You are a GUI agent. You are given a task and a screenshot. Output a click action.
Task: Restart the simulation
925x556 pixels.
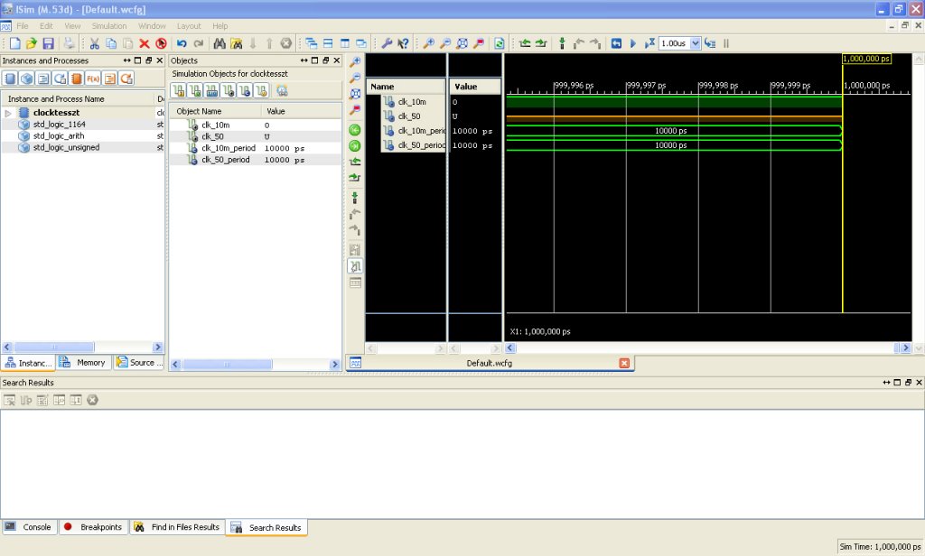click(616, 43)
